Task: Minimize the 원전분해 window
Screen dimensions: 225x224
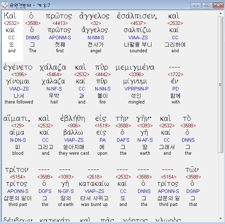Action: (196, 5)
